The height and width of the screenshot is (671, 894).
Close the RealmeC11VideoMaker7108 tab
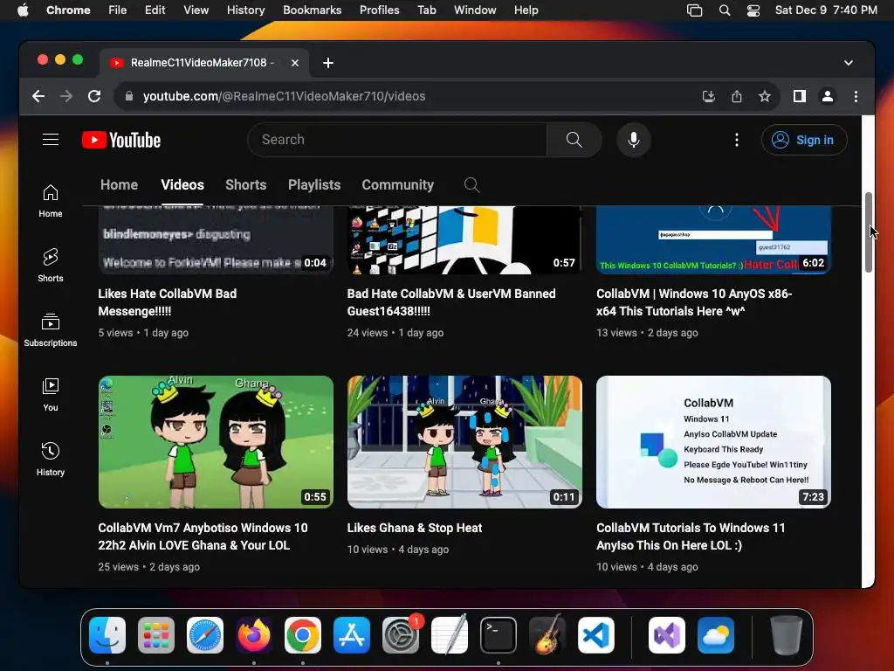point(295,63)
